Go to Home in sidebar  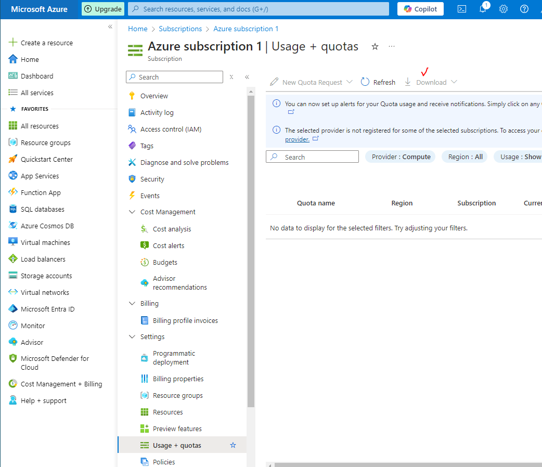30,59
